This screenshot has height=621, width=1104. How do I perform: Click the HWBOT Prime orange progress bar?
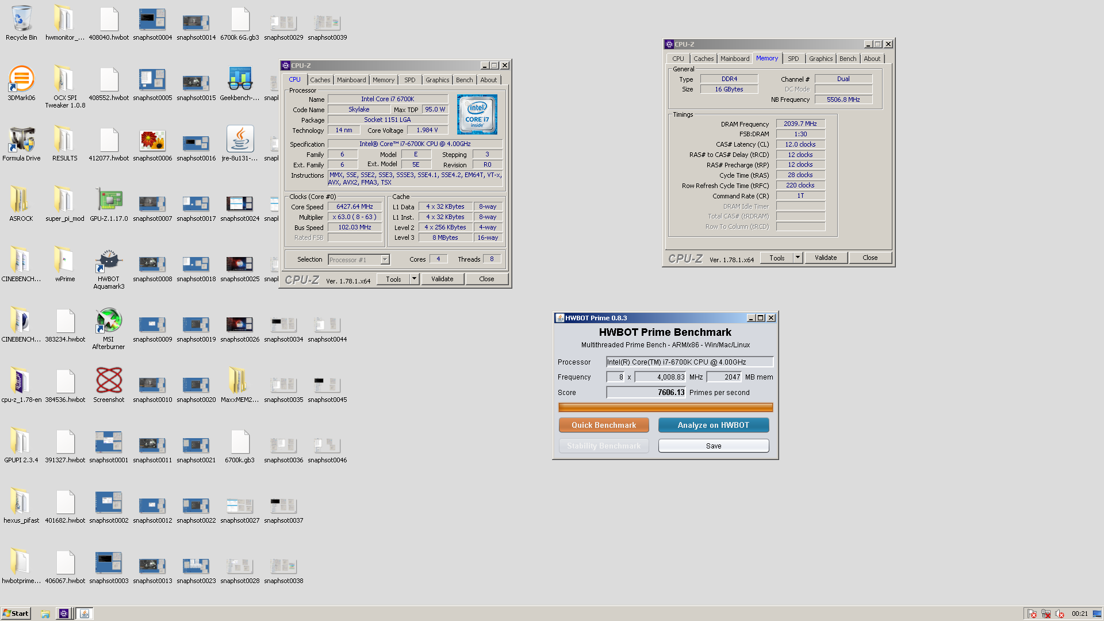click(x=665, y=408)
